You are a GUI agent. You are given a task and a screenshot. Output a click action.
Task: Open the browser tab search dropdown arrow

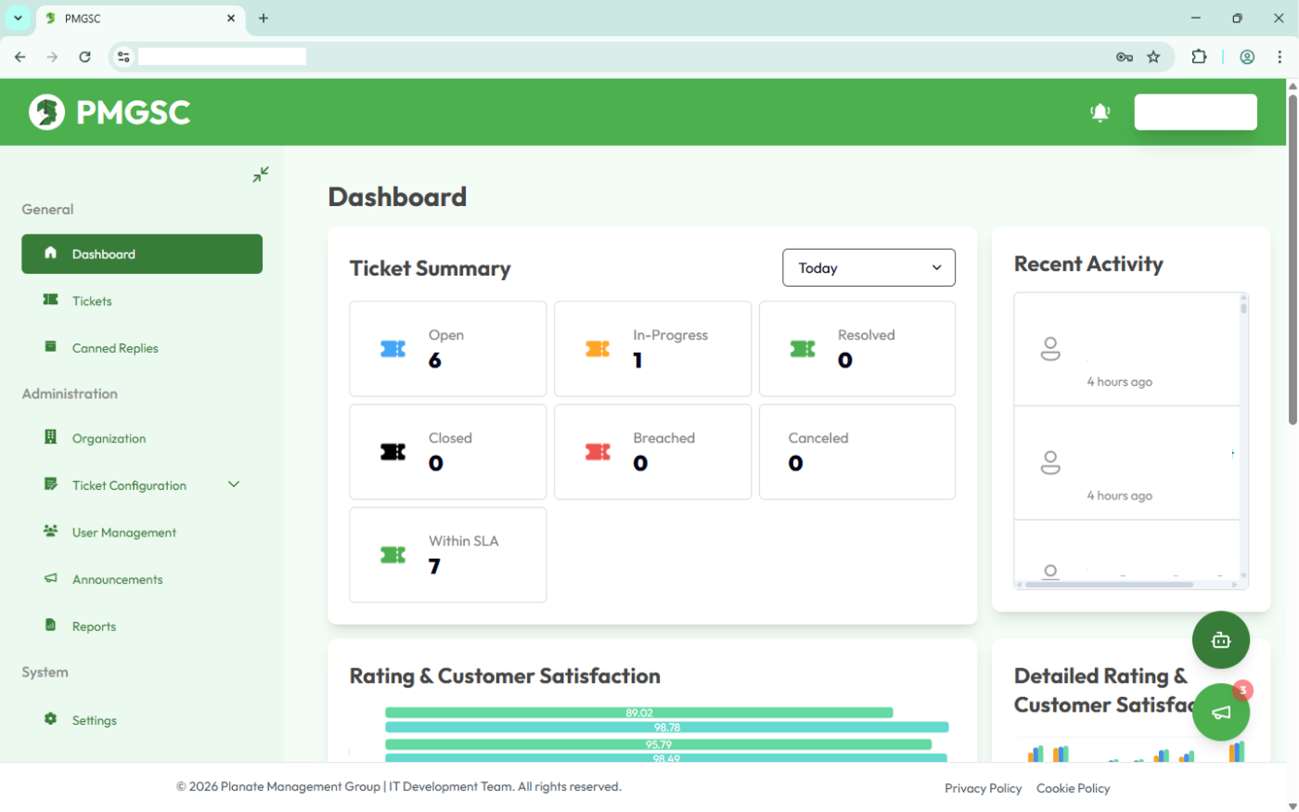pos(18,18)
